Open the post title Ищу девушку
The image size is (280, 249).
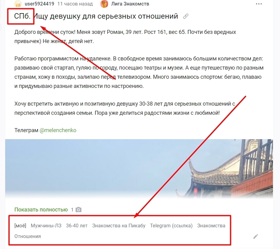point(96,16)
